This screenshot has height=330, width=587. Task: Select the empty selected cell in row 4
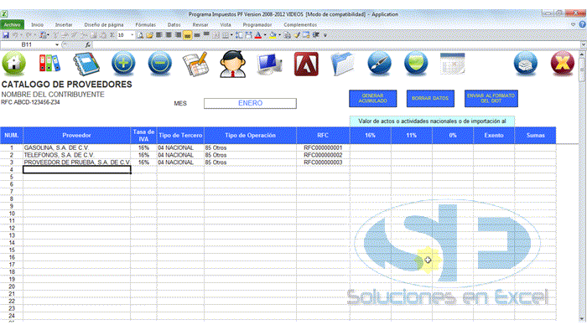[77, 170]
